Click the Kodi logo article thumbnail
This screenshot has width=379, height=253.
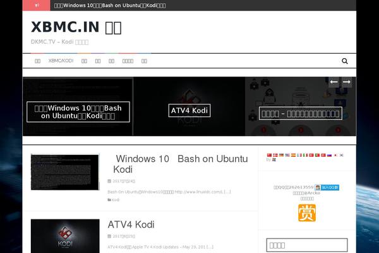pos(65,236)
